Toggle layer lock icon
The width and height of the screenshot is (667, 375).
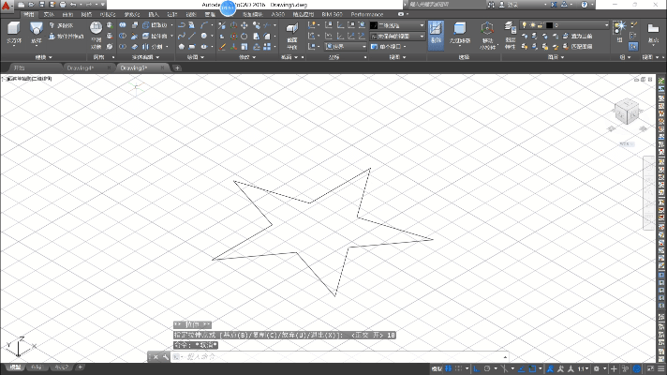pos(540,25)
